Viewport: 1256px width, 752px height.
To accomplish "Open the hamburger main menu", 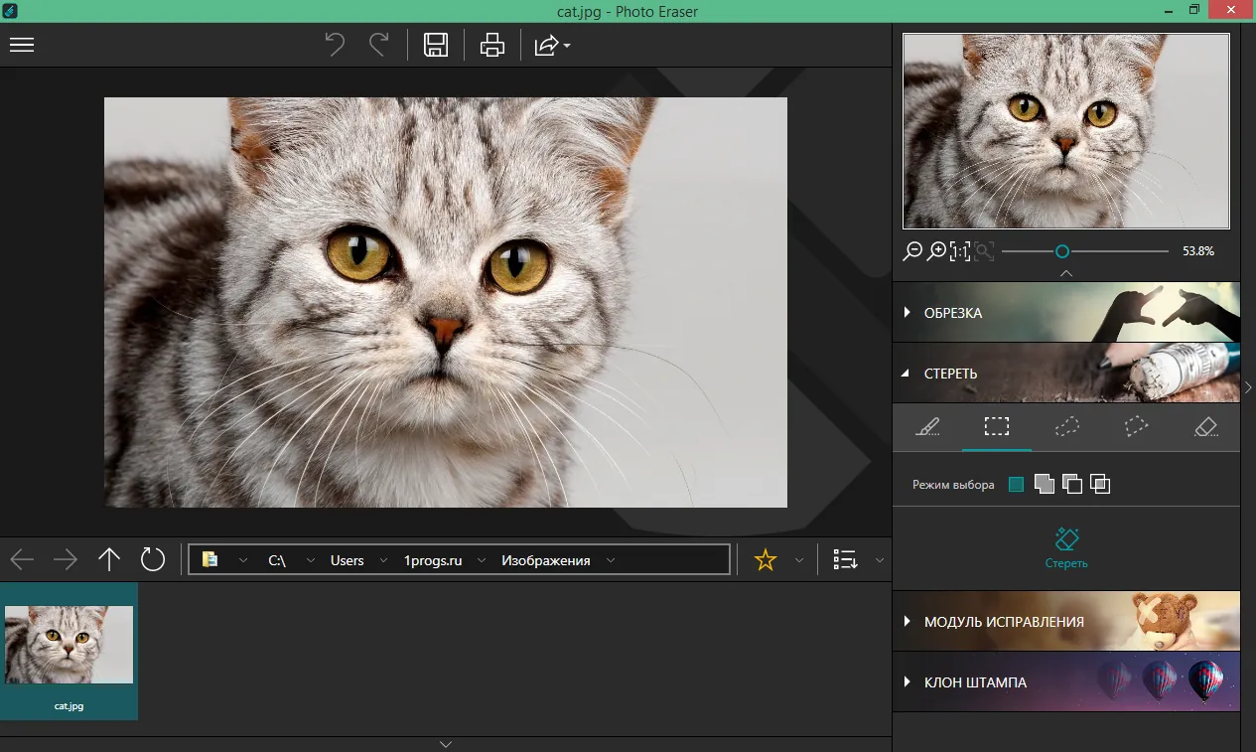I will [x=22, y=45].
